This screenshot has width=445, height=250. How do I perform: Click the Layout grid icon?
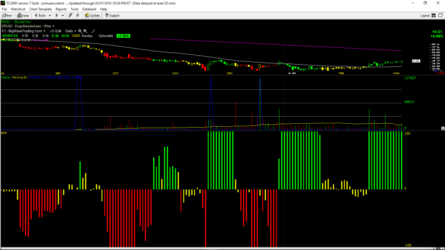click(434, 16)
